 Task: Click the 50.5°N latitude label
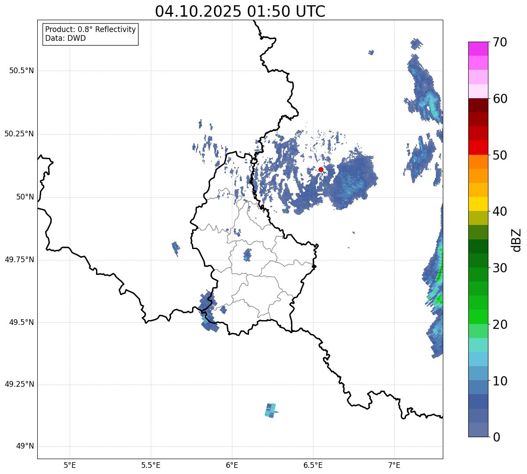pyautogui.click(x=21, y=71)
